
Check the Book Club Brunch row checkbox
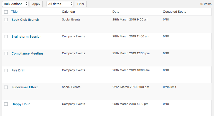click(6, 20)
